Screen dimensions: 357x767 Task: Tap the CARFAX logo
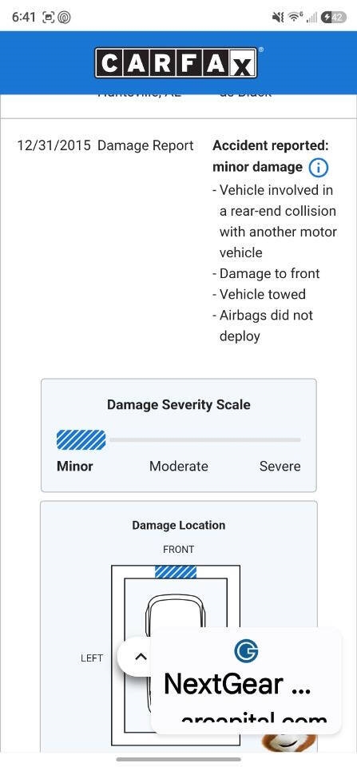tap(176, 62)
